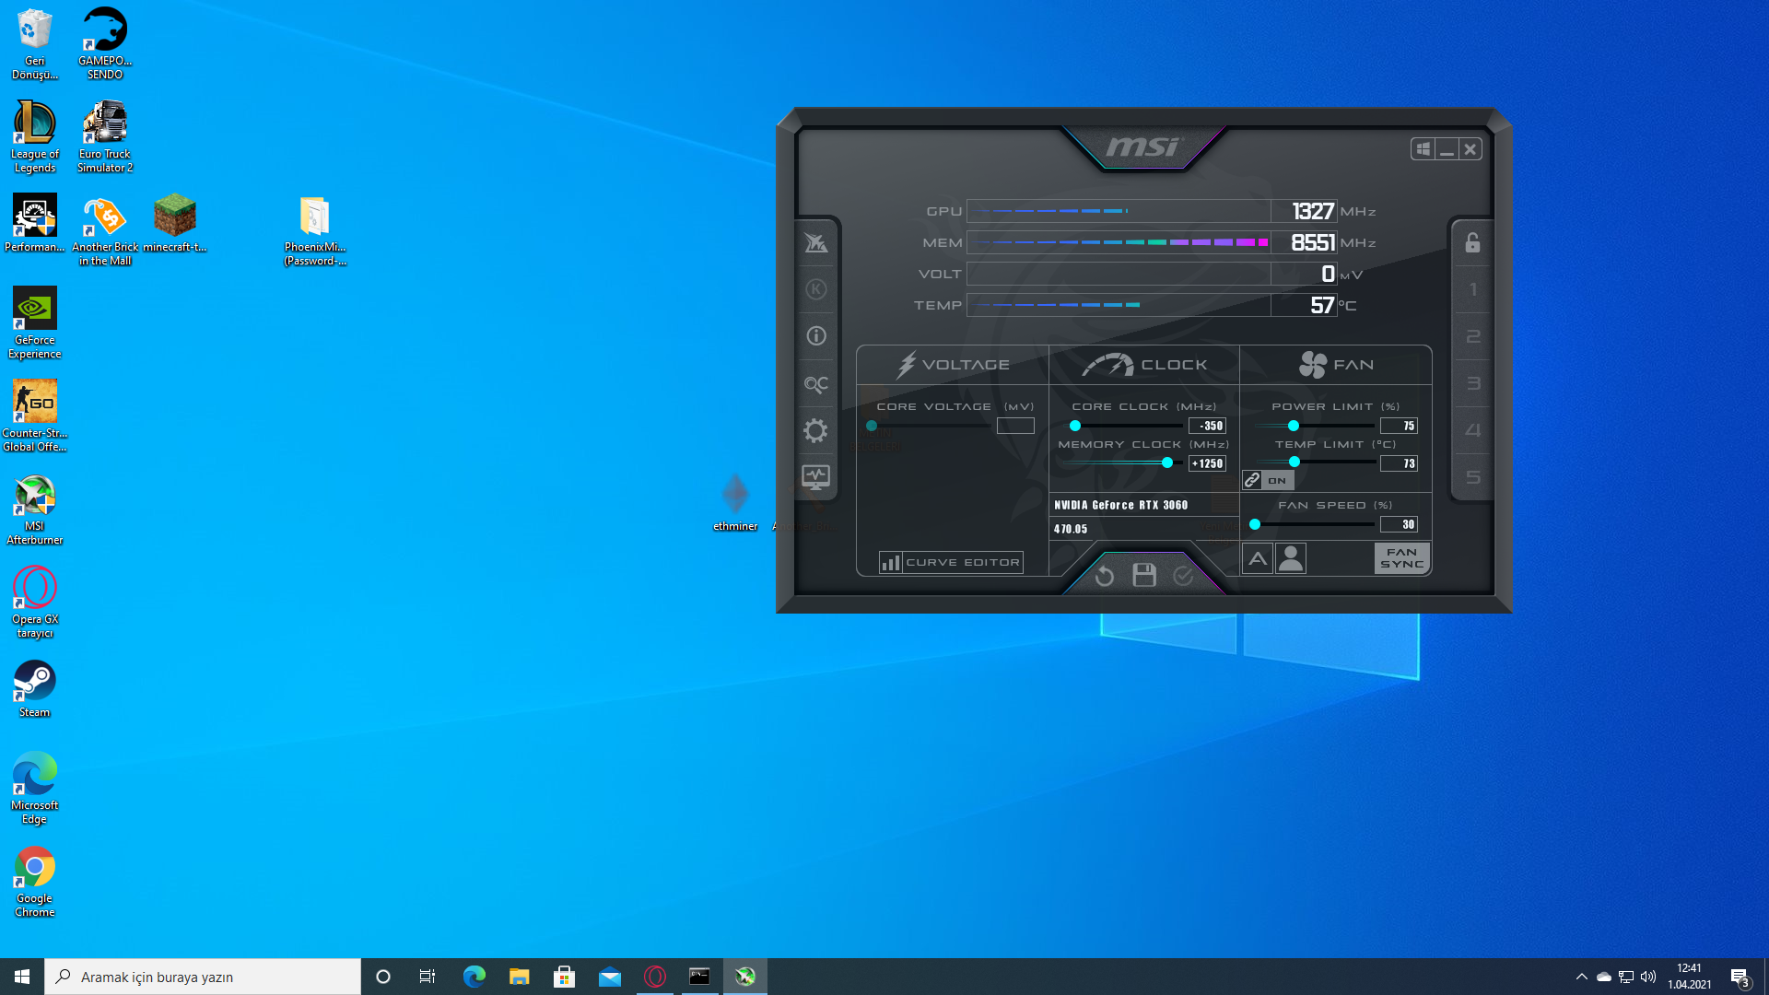Viewport: 1769px width, 995px height.
Task: Open the Opera GX taskbar icon
Action: click(x=655, y=977)
